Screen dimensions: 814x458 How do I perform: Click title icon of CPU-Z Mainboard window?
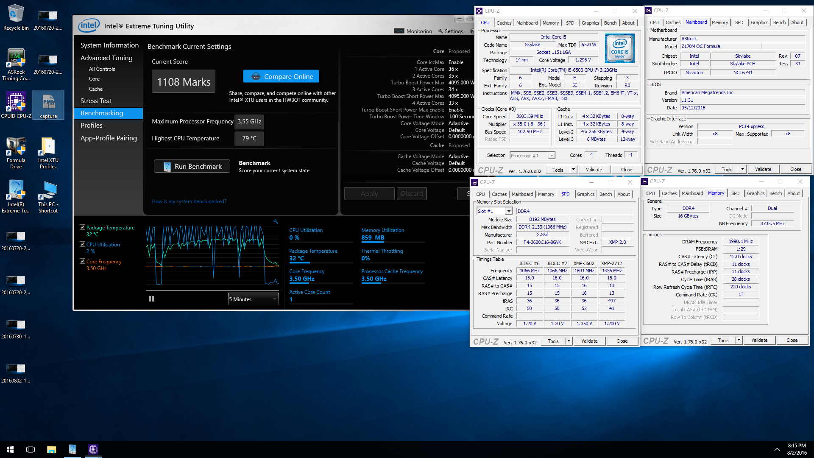(648, 11)
